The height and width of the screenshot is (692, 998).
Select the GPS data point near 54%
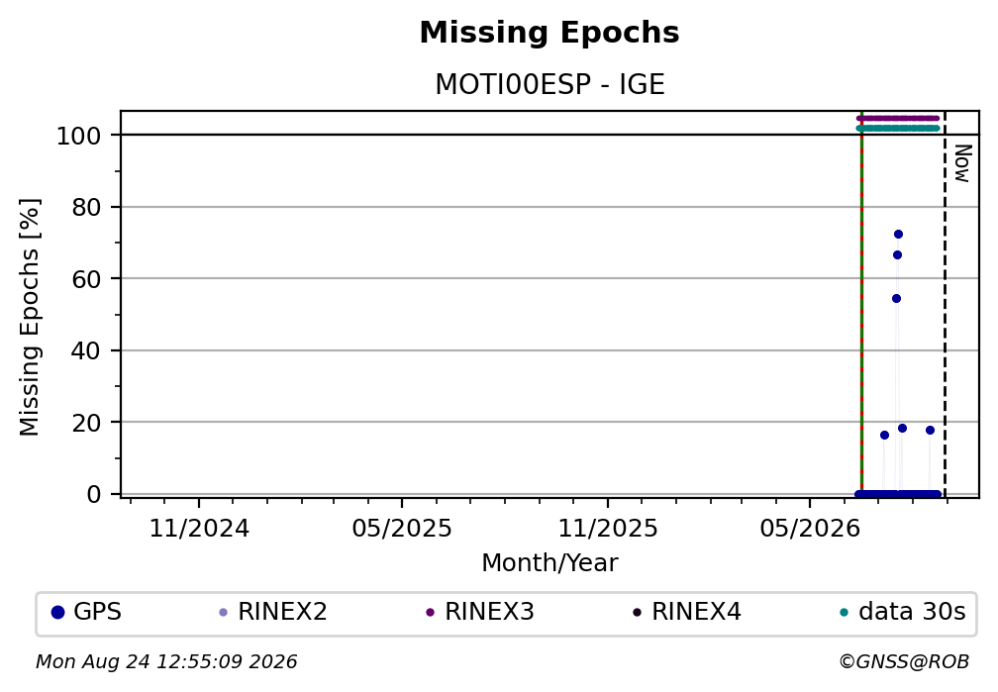896,299
